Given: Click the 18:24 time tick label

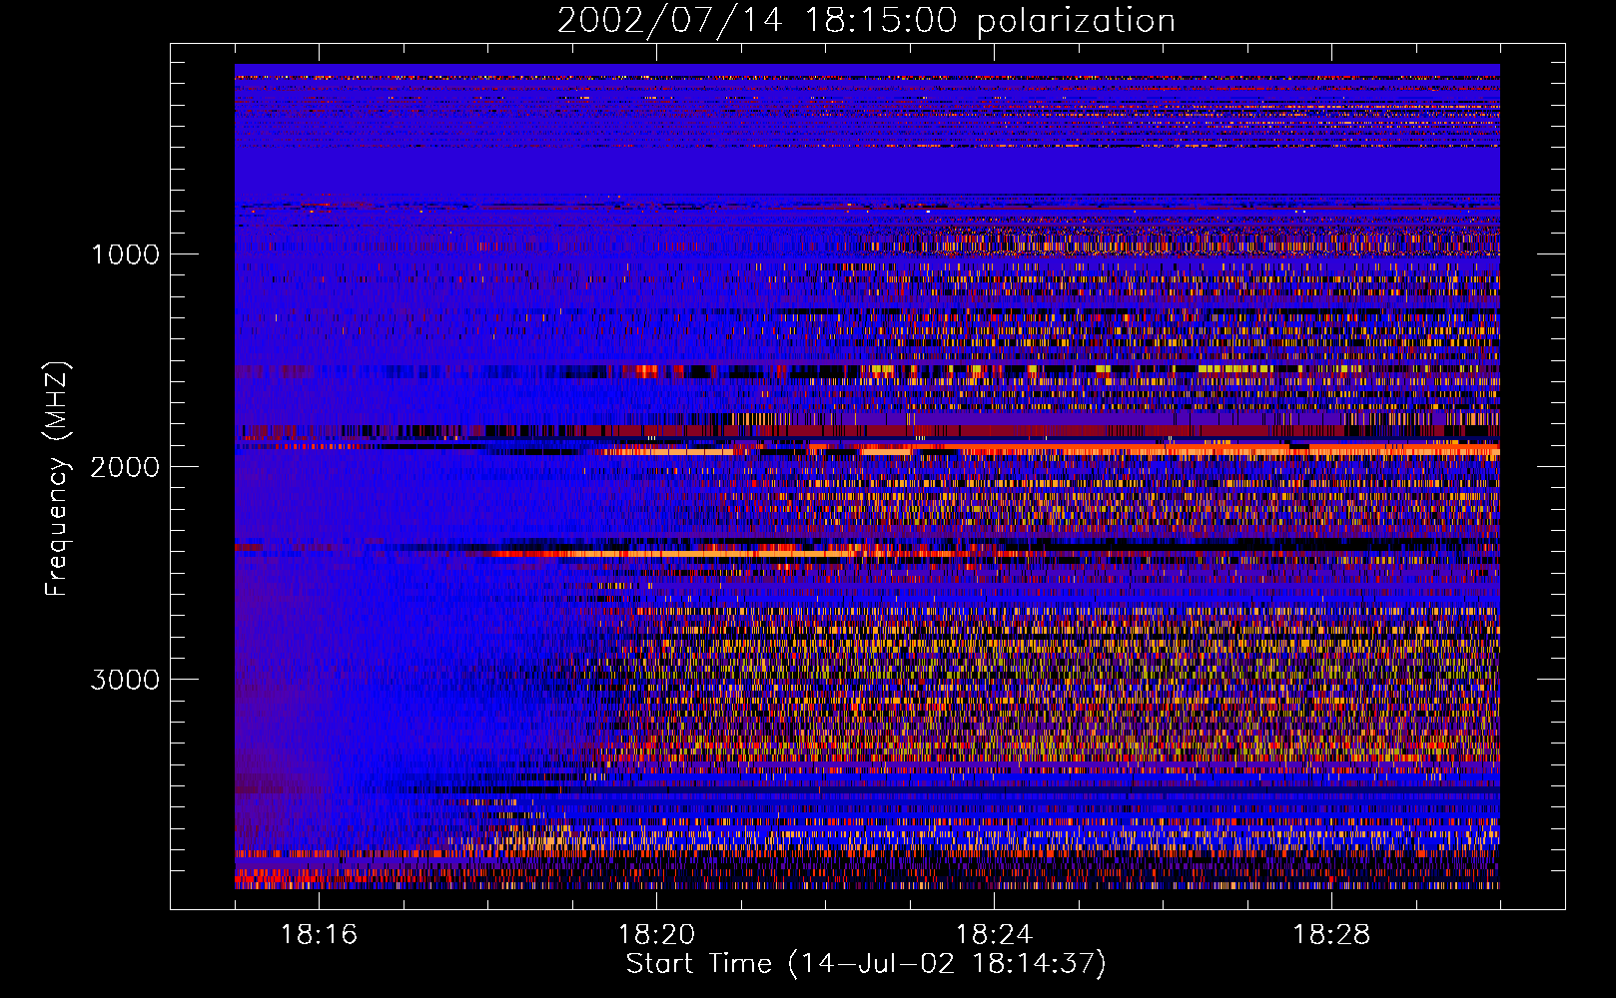Looking at the screenshot, I should tap(994, 935).
